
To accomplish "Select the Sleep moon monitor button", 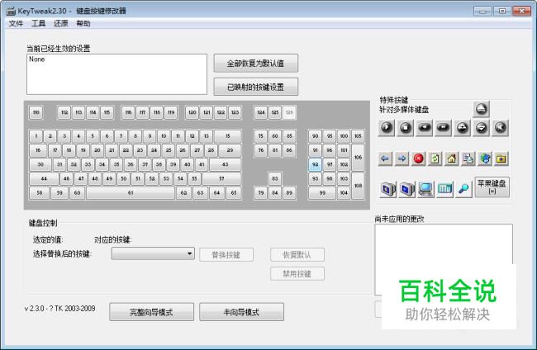I will pyautogui.click(x=388, y=189).
